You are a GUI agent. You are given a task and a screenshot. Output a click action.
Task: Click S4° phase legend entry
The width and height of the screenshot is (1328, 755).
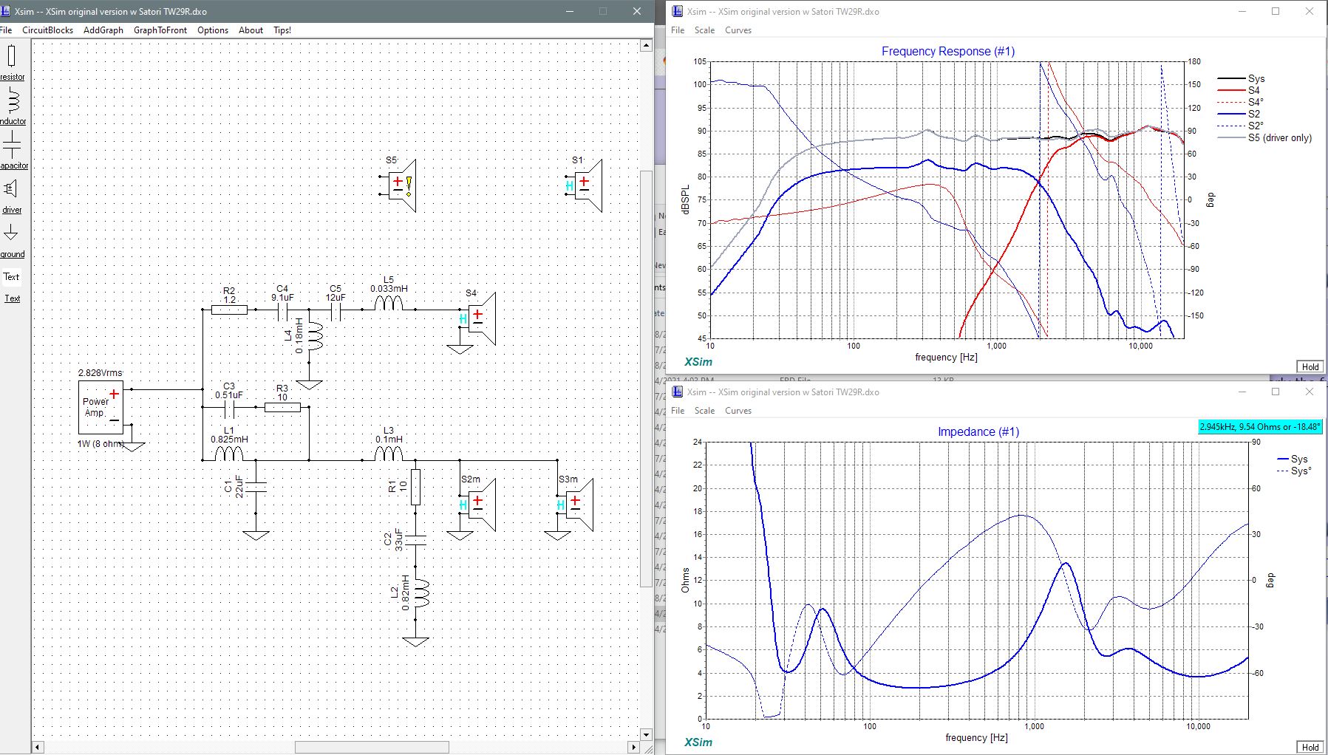1242,102
